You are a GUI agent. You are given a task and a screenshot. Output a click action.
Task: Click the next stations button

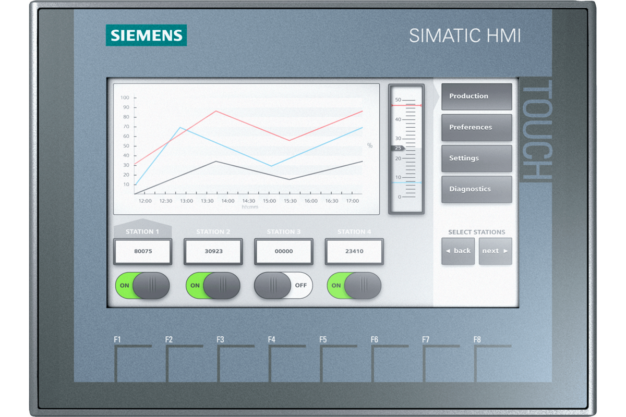[495, 251]
